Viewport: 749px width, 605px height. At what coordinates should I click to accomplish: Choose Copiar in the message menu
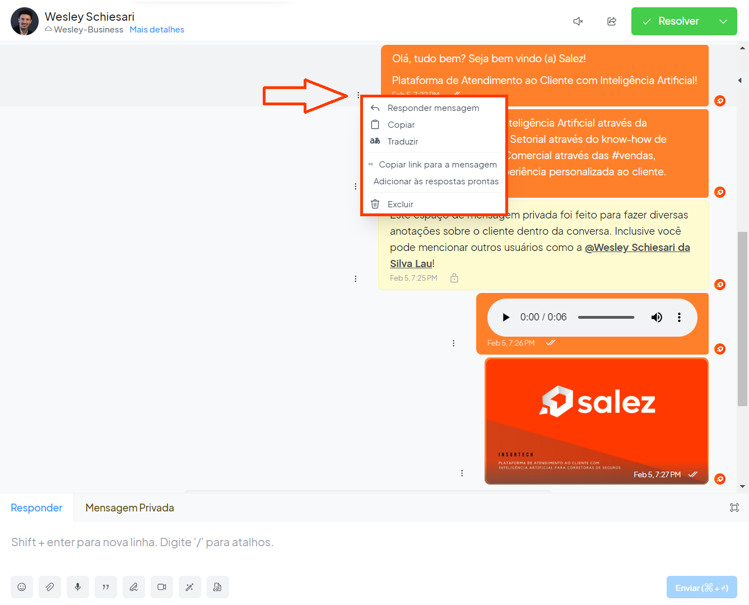434,125
